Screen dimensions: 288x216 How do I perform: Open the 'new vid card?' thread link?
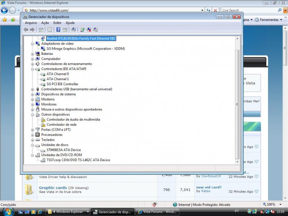click(209, 187)
